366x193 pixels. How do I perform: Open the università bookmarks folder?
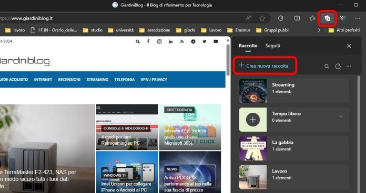tap(120, 30)
